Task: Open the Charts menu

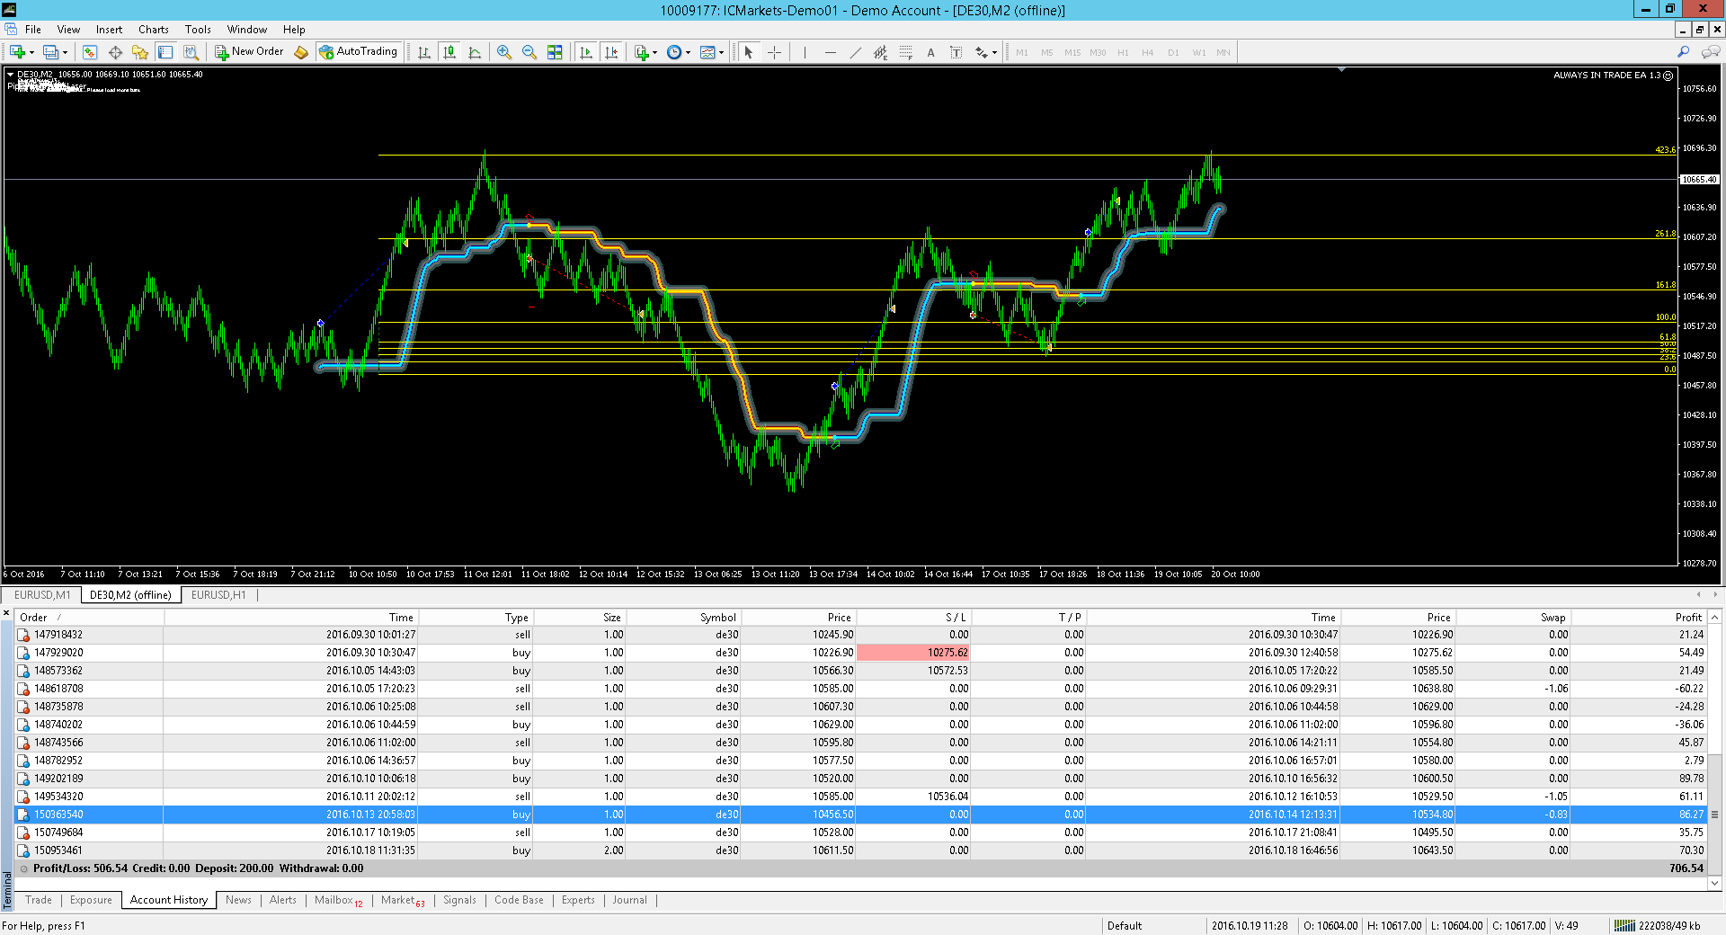Action: [153, 30]
